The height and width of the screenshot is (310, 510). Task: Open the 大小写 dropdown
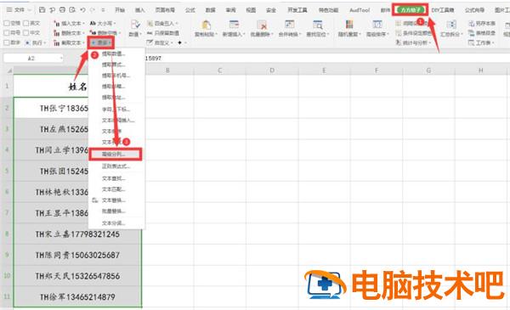tap(103, 24)
